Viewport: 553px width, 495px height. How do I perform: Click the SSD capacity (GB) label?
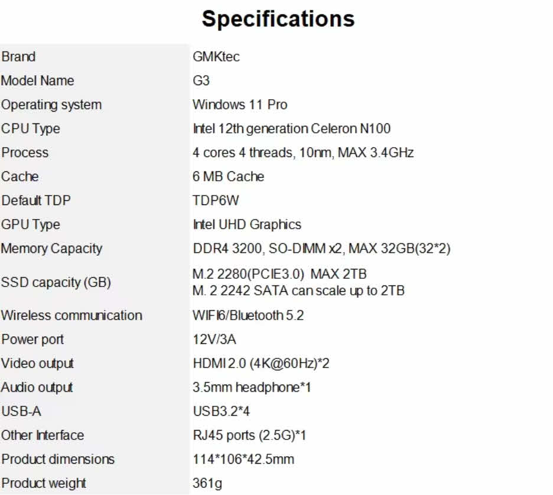pos(56,282)
